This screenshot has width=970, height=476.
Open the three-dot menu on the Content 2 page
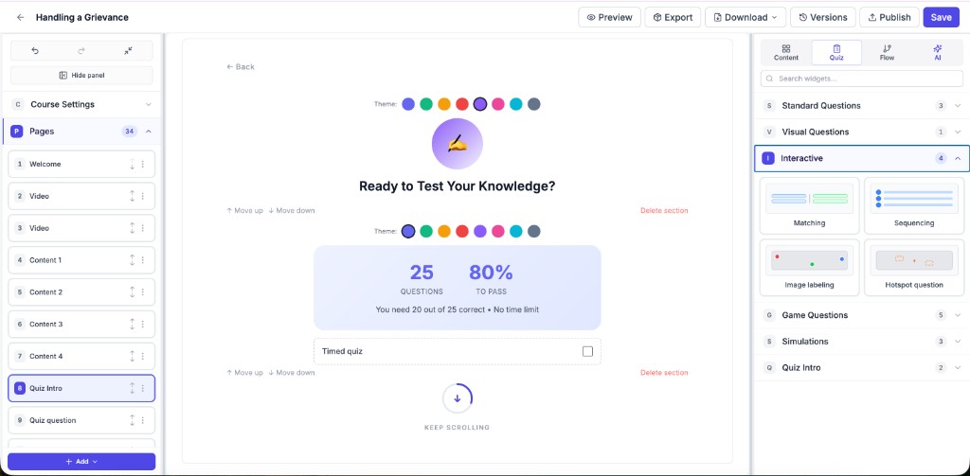coord(143,291)
